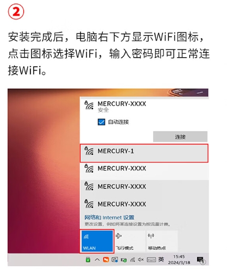Click the muted speaker volume tray icon
The image size is (227, 274).
click(141, 259)
